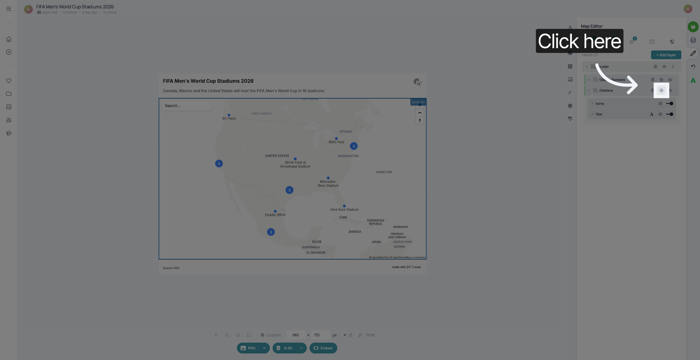Expand the Cluster Symbols layer chevron
Image resolution: width=700 pixels, height=360 pixels.
[x=589, y=80]
